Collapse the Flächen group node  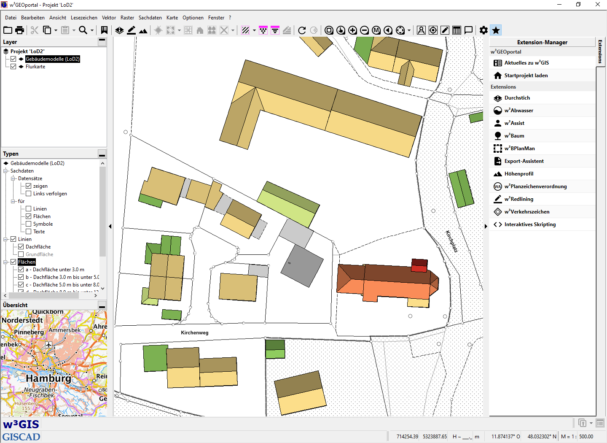tap(6, 262)
